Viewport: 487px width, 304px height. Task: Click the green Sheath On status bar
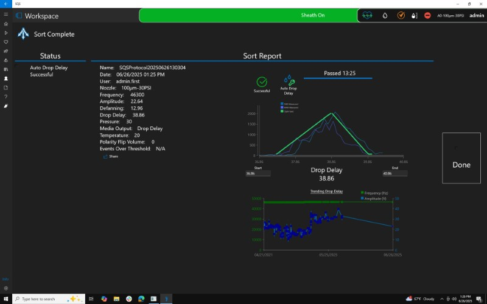pyautogui.click(x=248, y=15)
